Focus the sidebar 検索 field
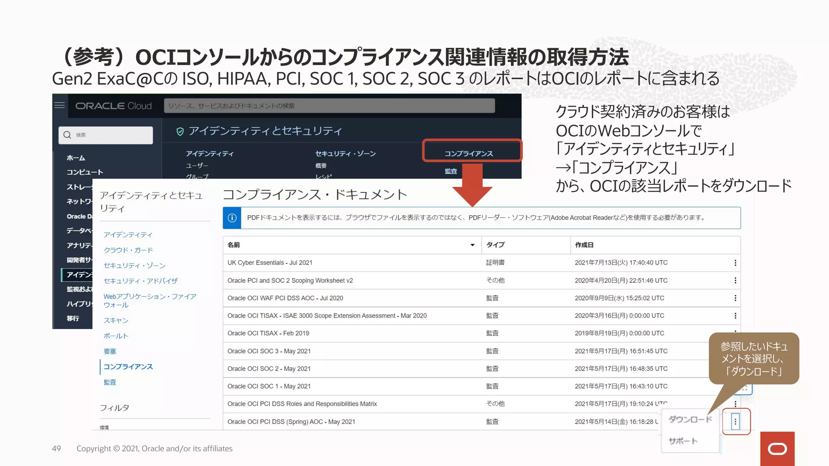Viewport: 829px width, 466px height. coord(106,135)
